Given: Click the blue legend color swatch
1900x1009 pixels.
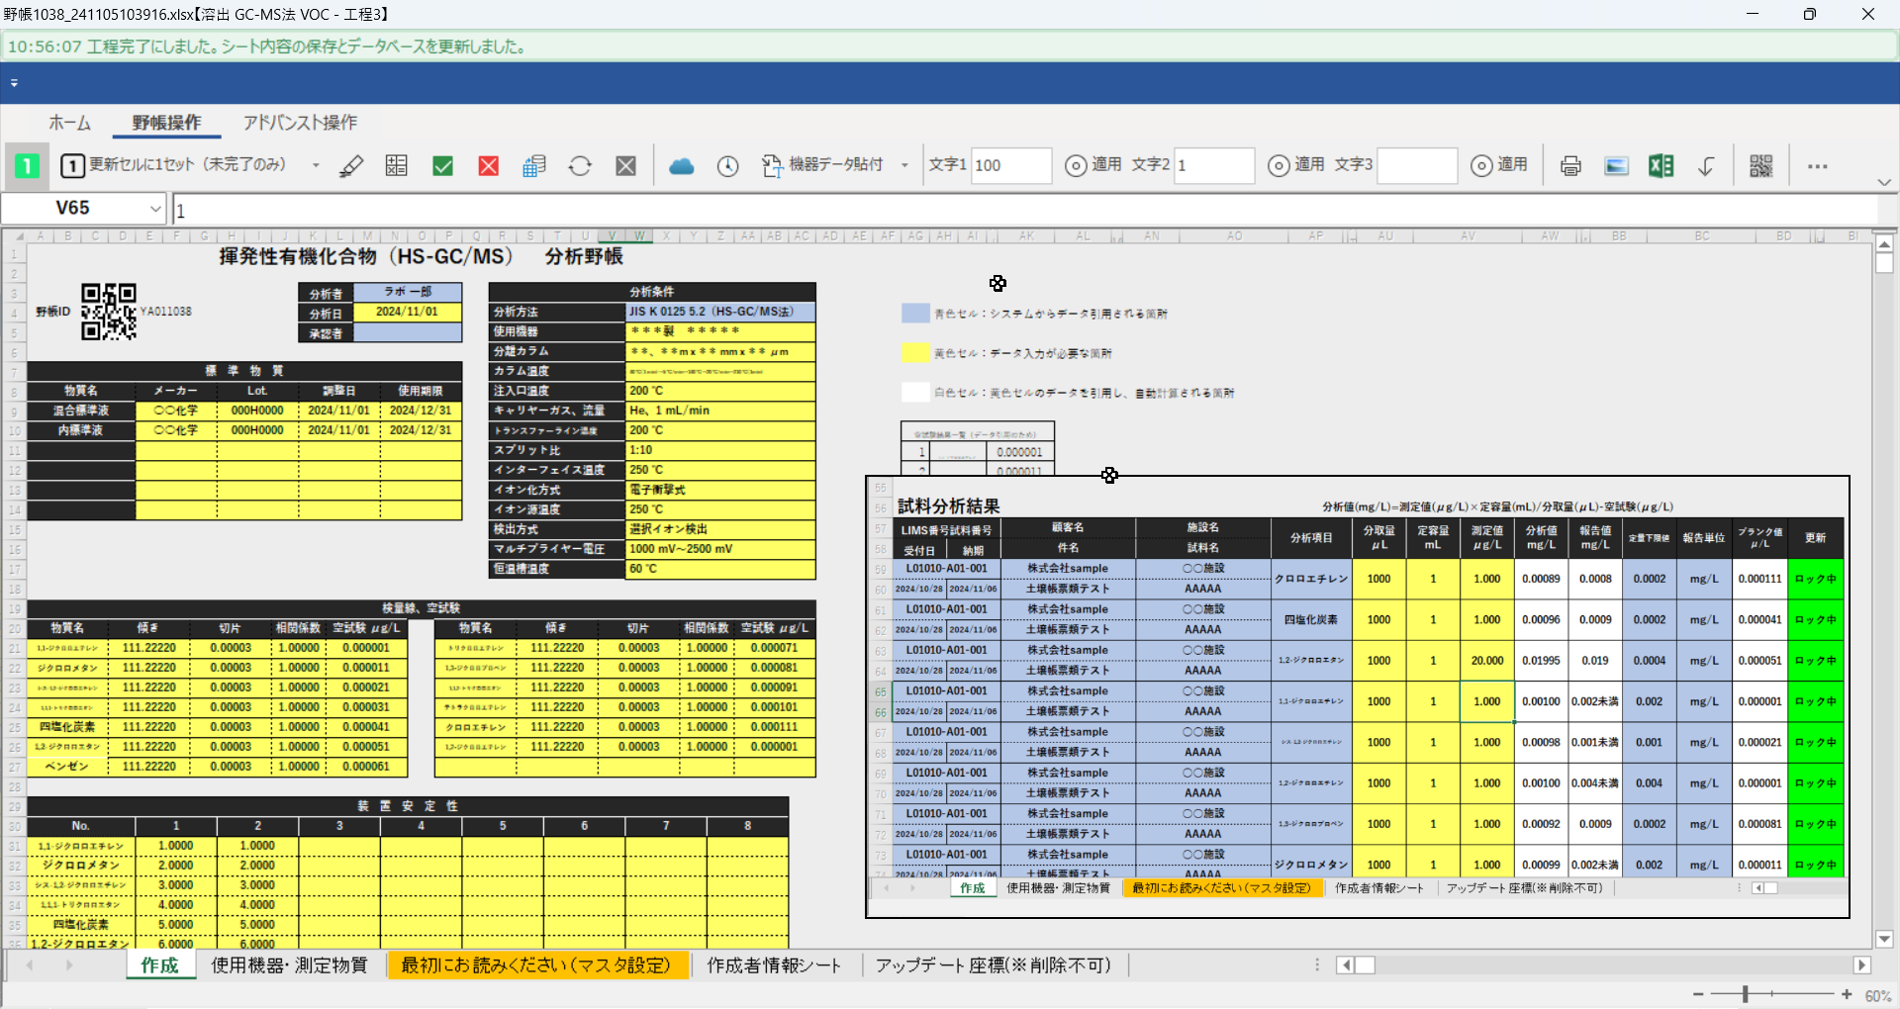Looking at the screenshot, I should 915,314.
